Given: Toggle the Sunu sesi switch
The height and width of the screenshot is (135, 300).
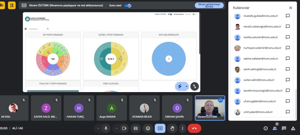Looking at the screenshot, I should 128,5.
